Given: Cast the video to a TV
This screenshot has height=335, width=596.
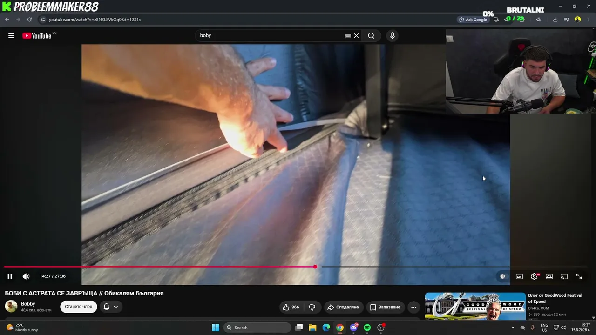Looking at the screenshot, I should (x=564, y=276).
